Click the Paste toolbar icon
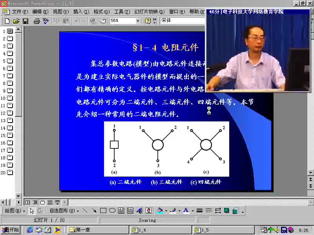The image size is (314, 235). pos(66,21)
